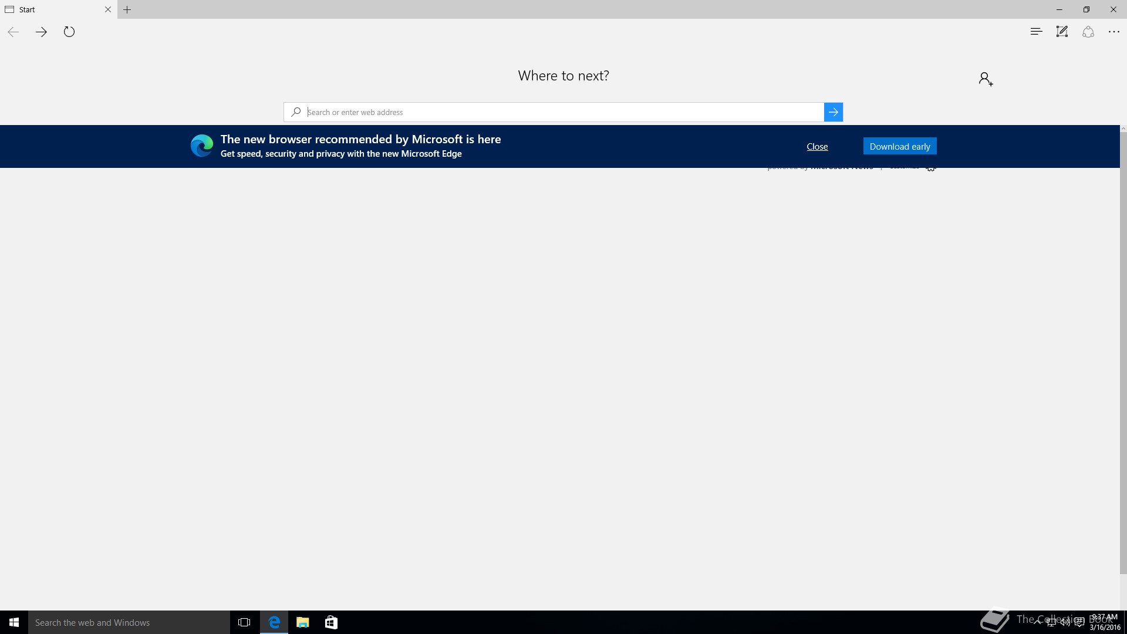Go forward with the arrow button
The width and height of the screenshot is (1127, 634).
tap(41, 32)
